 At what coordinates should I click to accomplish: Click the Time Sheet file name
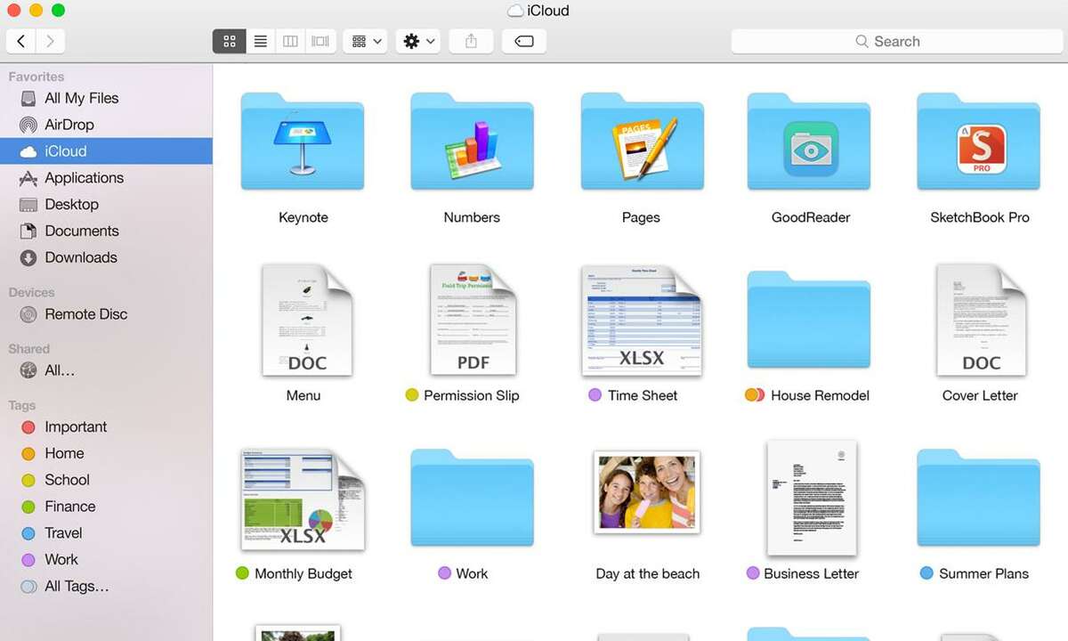(x=643, y=395)
